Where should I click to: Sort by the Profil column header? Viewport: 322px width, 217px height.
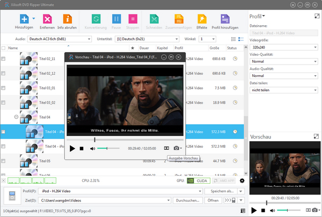pyautogui.click(x=191, y=48)
